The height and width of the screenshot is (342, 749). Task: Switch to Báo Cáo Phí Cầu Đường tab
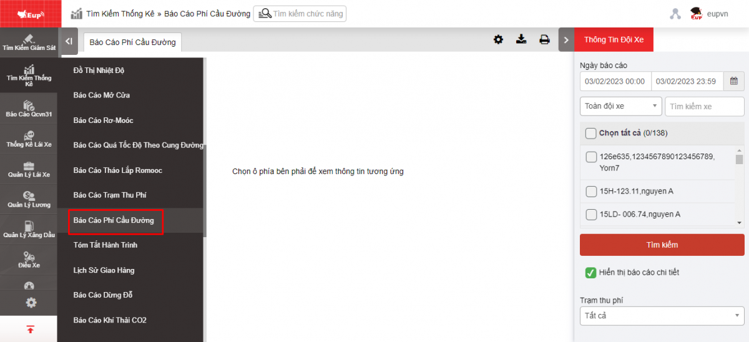pyautogui.click(x=132, y=42)
